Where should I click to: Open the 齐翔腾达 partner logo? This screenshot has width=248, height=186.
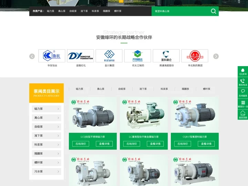pos(137,56)
